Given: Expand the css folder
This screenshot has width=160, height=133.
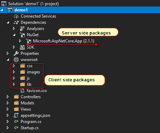Looking at the screenshot, I should tap(14, 66).
